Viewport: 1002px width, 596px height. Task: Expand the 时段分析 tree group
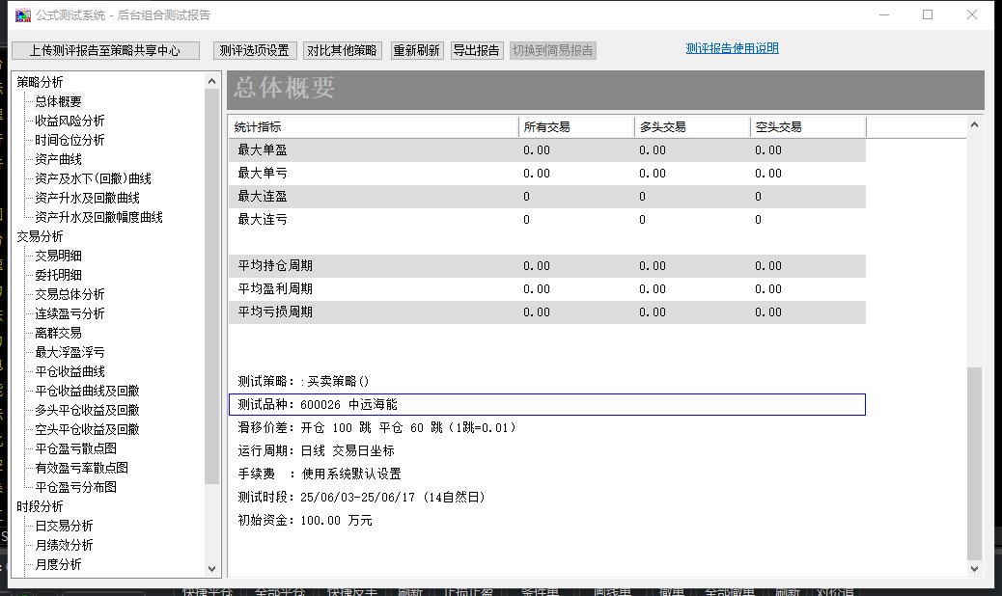40,506
